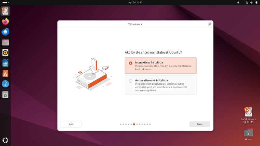This screenshot has width=260, height=146.
Task: Click the Späť button
Action: tap(71, 124)
